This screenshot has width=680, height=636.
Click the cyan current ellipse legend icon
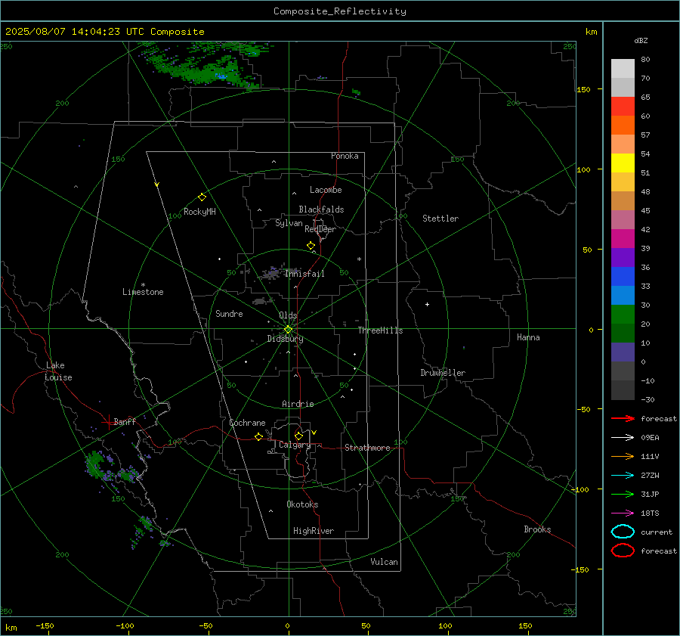click(x=623, y=532)
